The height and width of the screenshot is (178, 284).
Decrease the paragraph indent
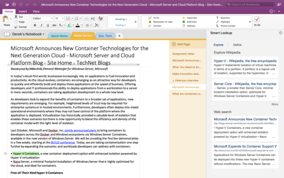click(x=86, y=19)
